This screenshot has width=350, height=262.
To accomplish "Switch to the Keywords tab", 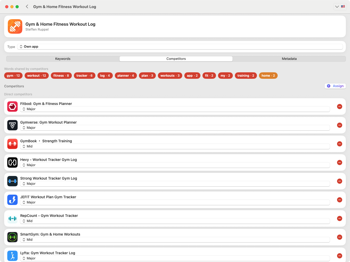I will [x=63, y=59].
